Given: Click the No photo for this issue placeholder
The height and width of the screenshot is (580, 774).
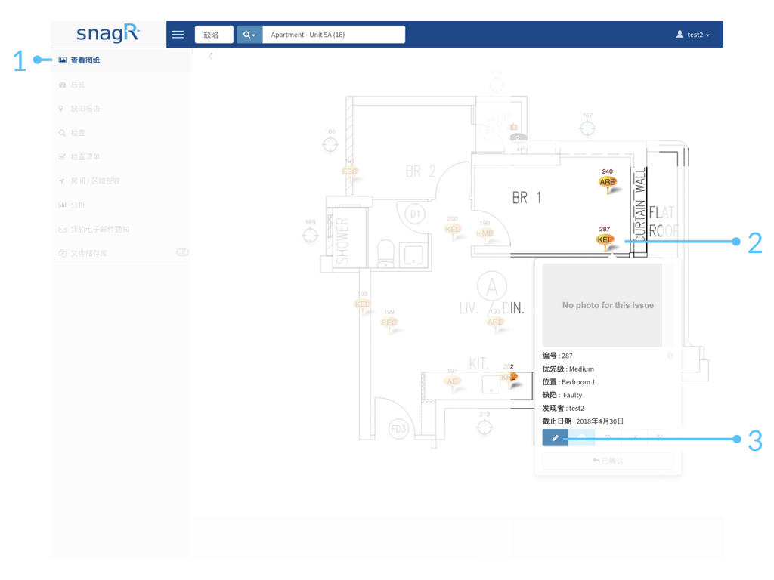Looking at the screenshot, I should (x=608, y=305).
